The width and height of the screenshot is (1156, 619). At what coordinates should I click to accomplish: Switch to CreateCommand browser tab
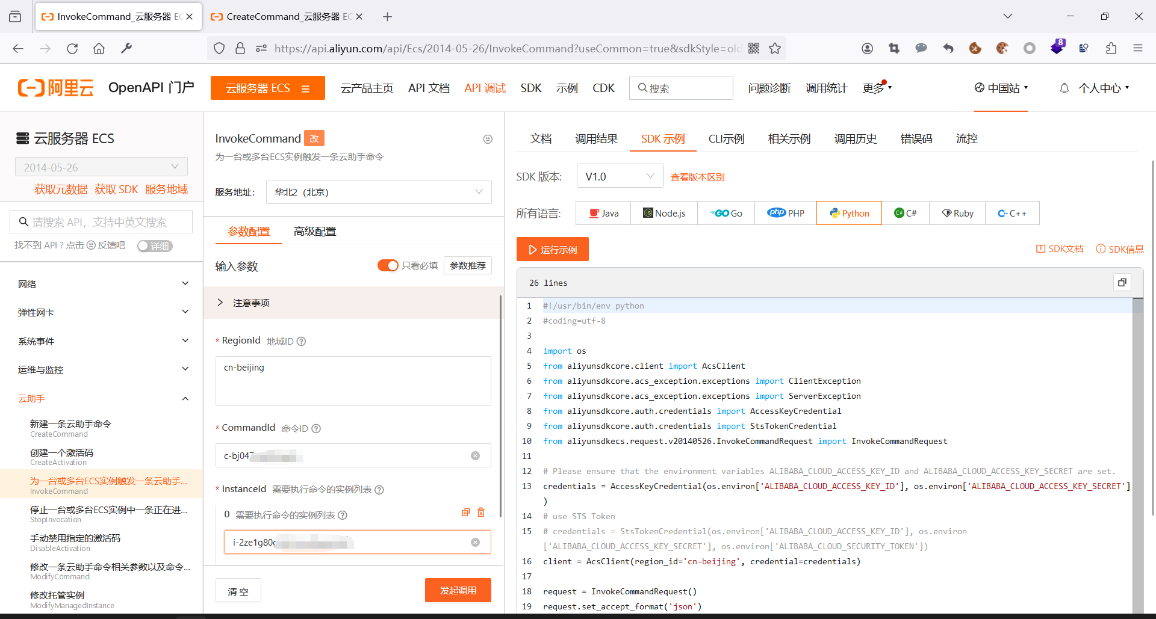click(288, 17)
